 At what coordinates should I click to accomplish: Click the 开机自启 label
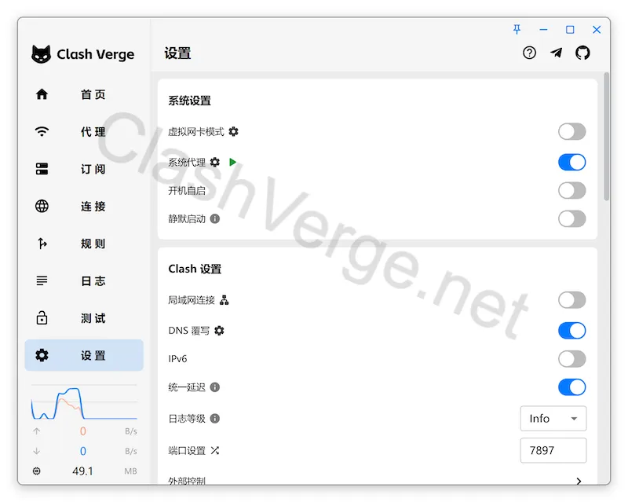(187, 190)
